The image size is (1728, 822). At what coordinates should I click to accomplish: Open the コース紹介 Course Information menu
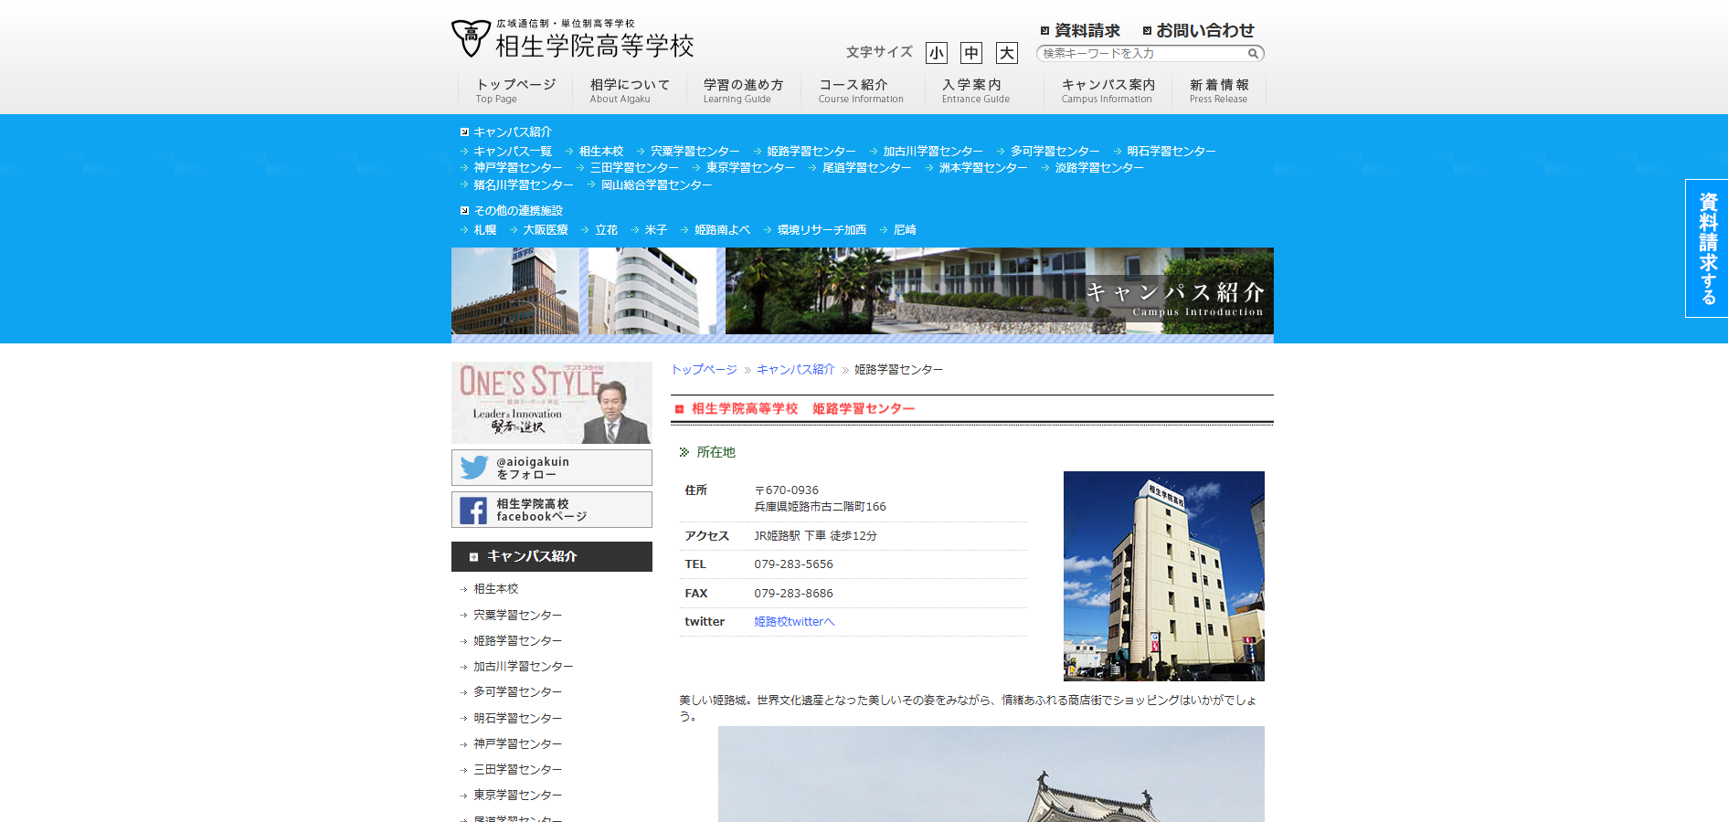pos(860,90)
